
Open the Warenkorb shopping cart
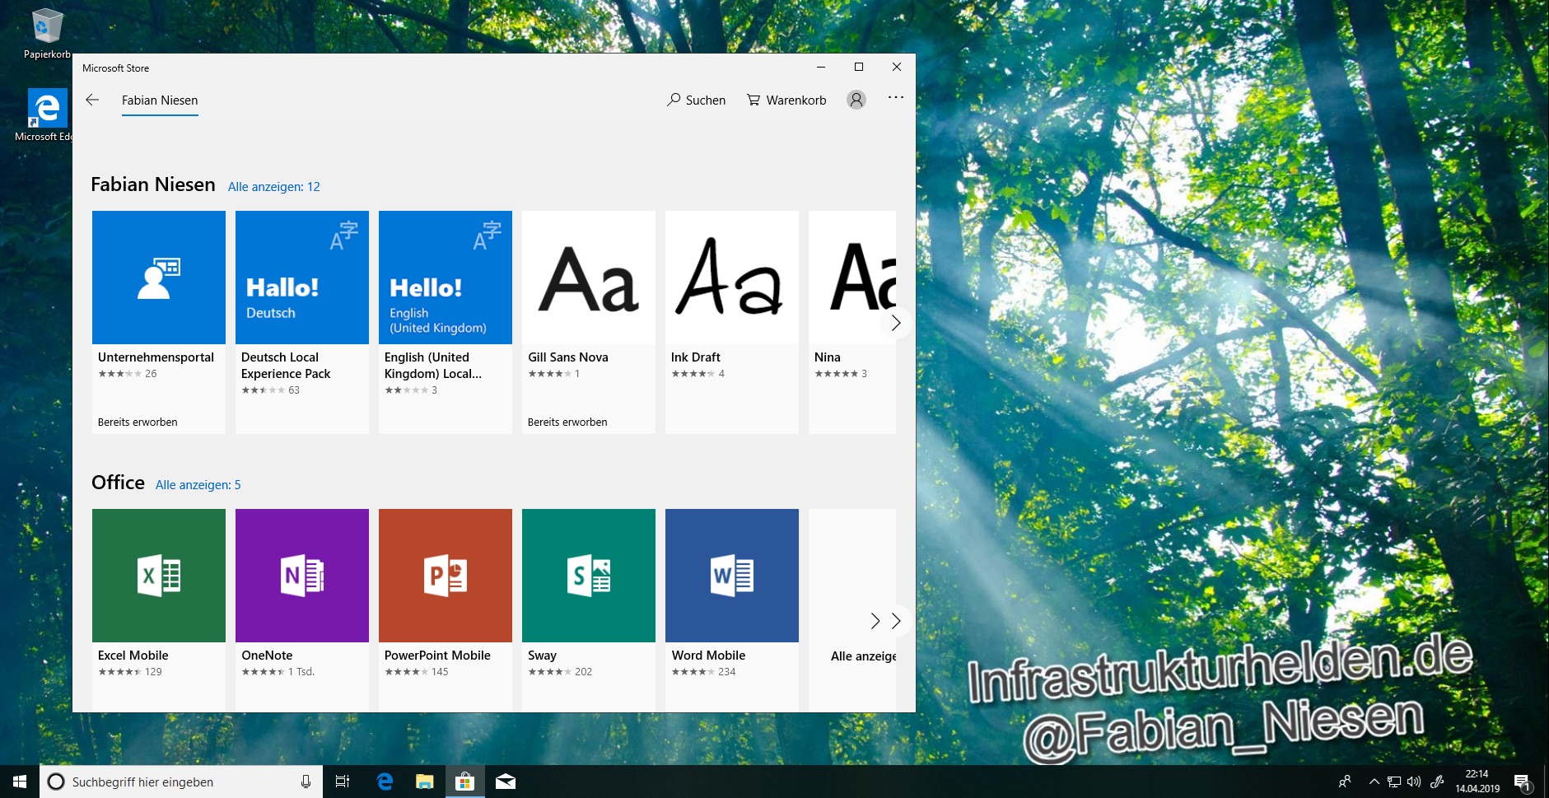click(x=786, y=100)
